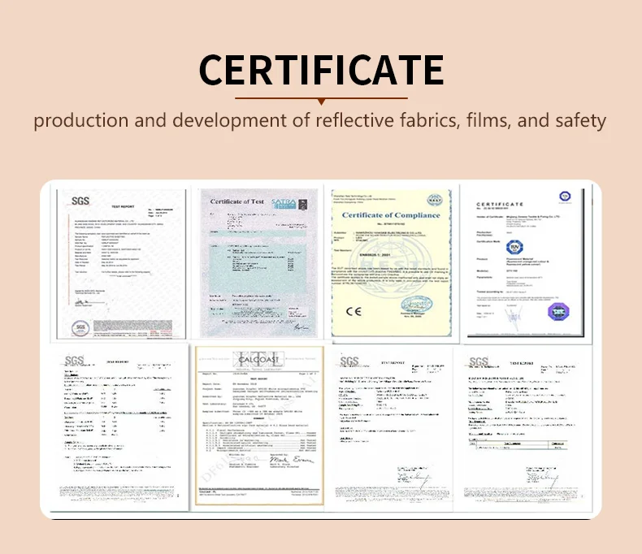Open the SATRA Certificate of Test thumbnail

[x=258, y=262]
